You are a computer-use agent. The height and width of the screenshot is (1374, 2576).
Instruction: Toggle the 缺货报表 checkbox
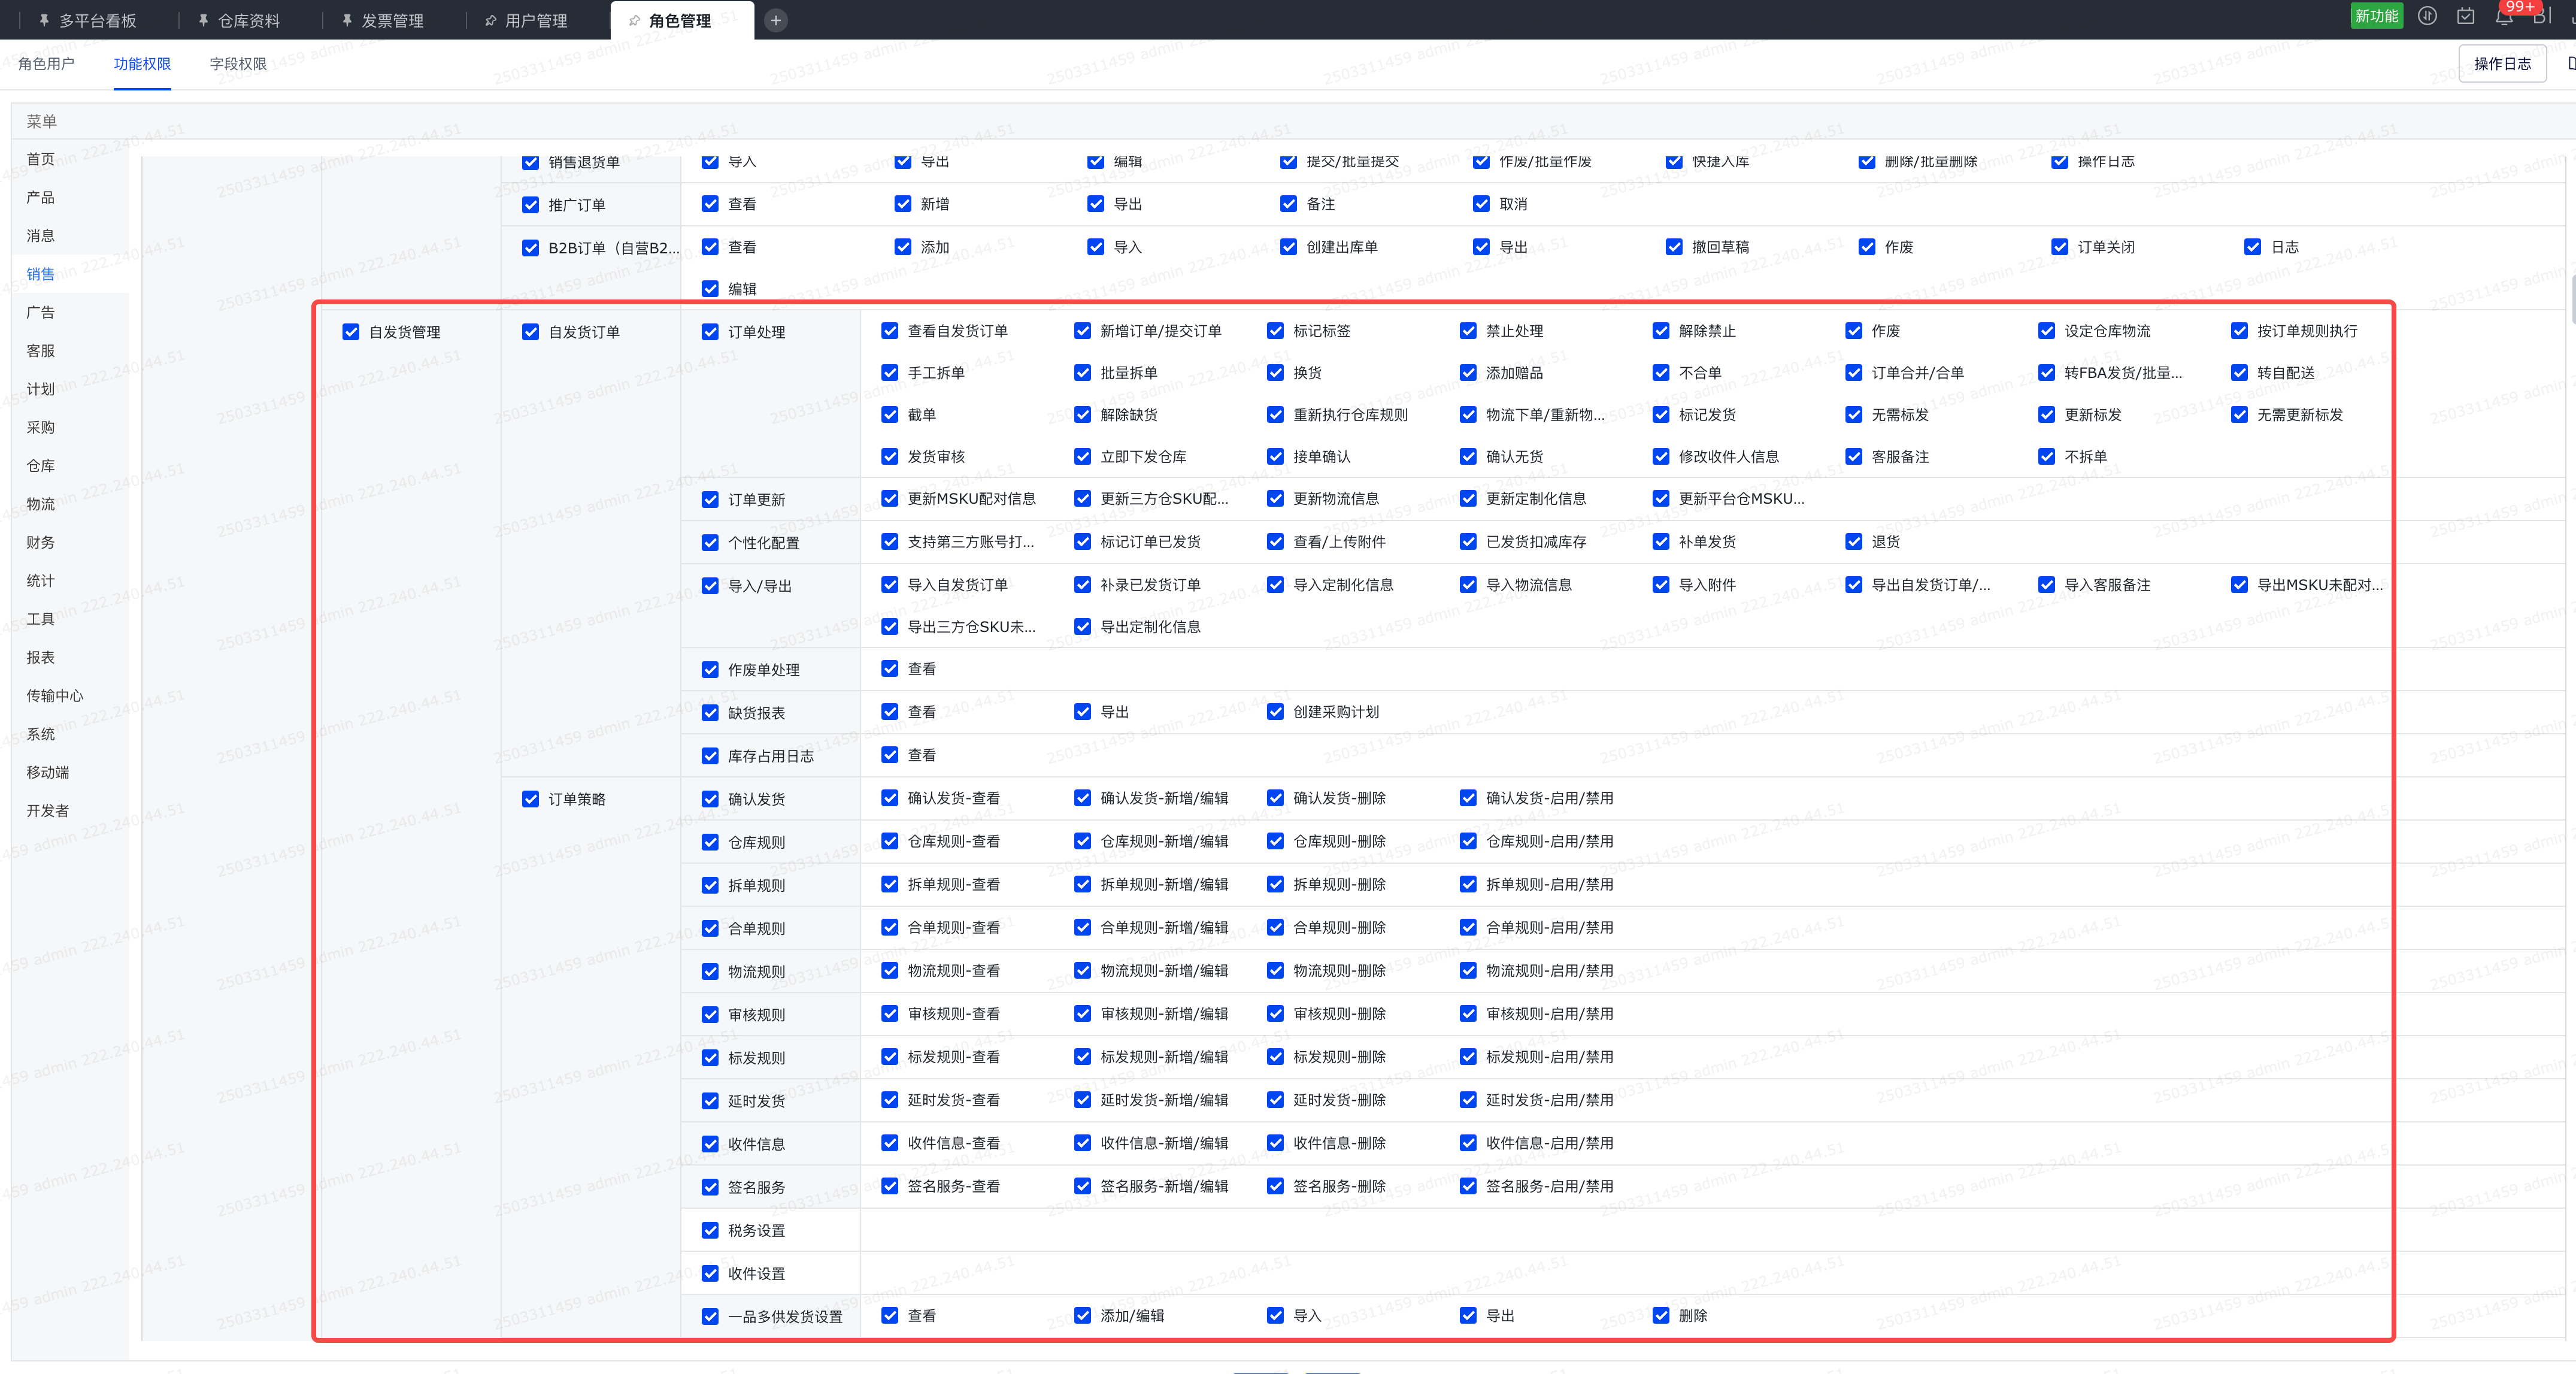click(710, 713)
